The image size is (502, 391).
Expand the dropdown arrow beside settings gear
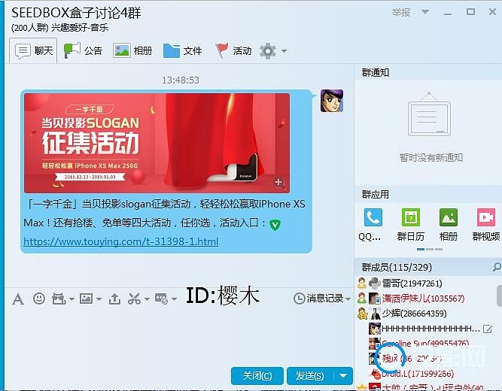point(284,51)
